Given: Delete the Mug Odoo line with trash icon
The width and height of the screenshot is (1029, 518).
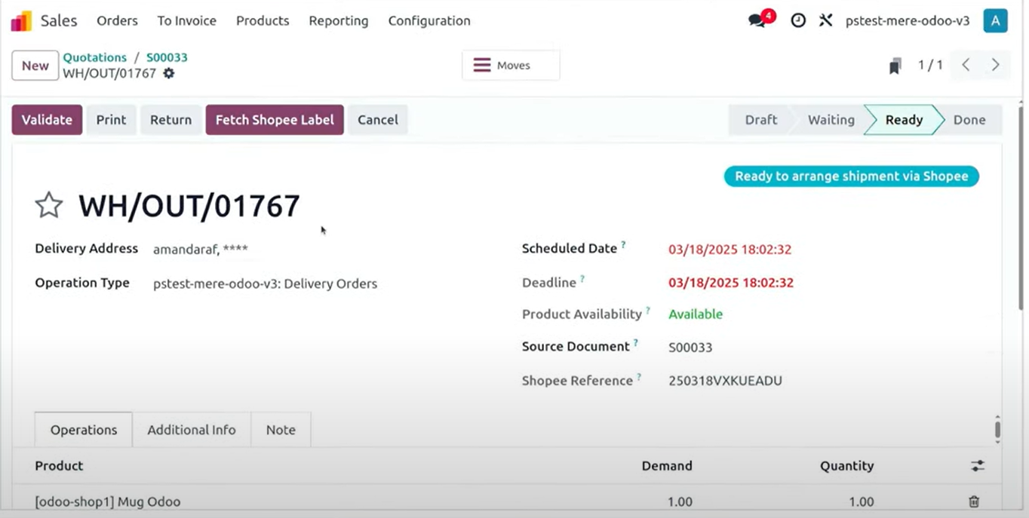Looking at the screenshot, I should [974, 501].
